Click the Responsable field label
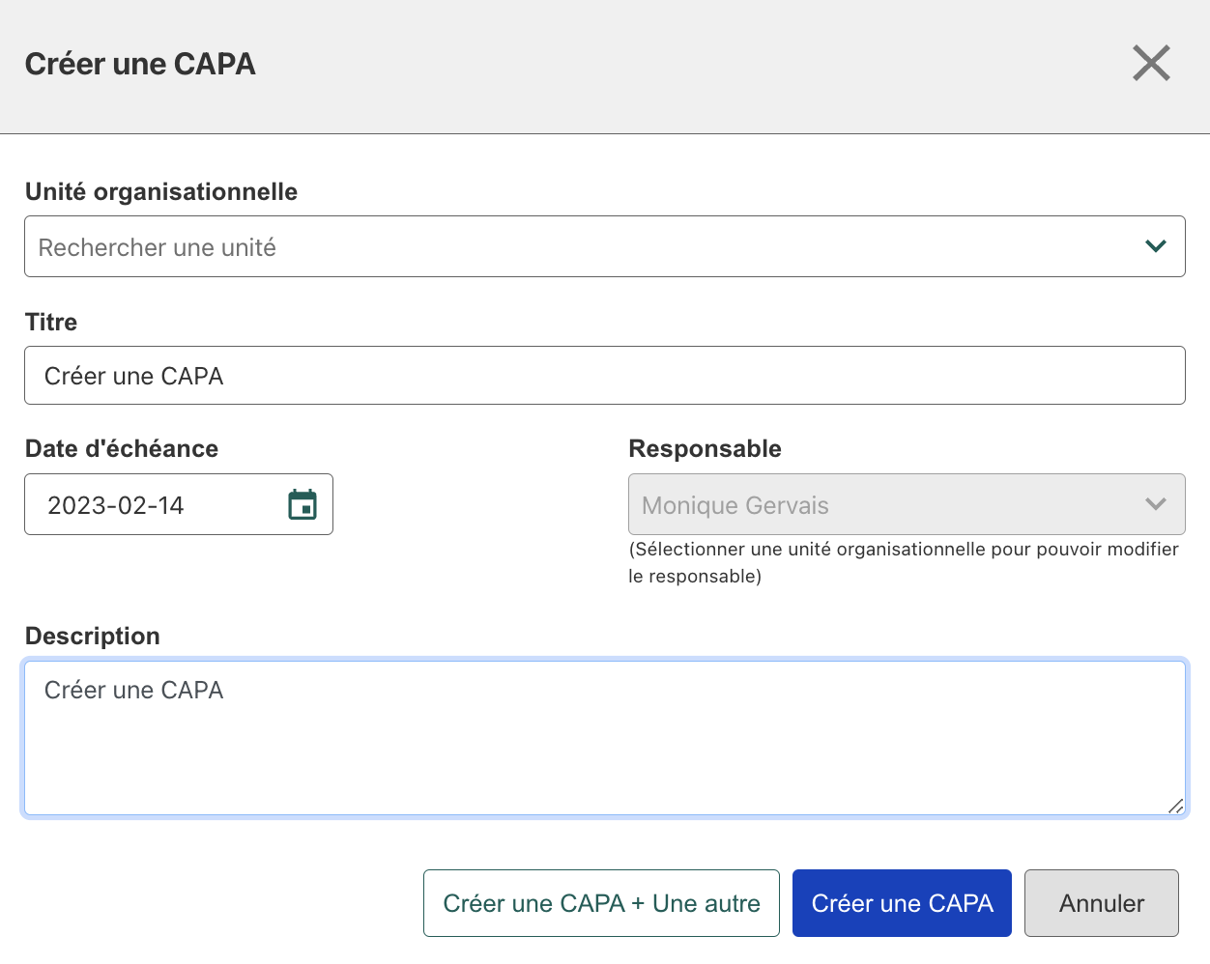 (x=705, y=448)
